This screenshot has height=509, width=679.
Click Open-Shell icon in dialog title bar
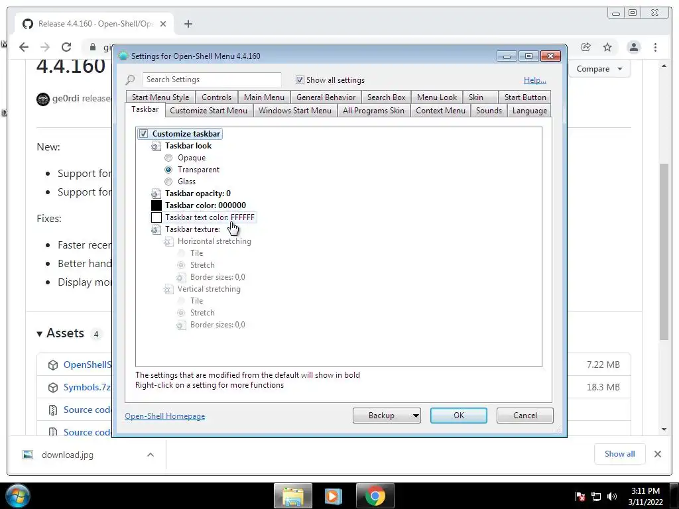pos(123,56)
